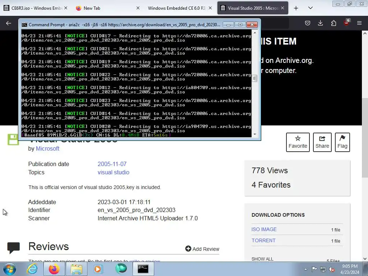Image resolution: width=368 pixels, height=276 pixels.
Task: Click the Firefox taskbar icon
Action: 54,269
